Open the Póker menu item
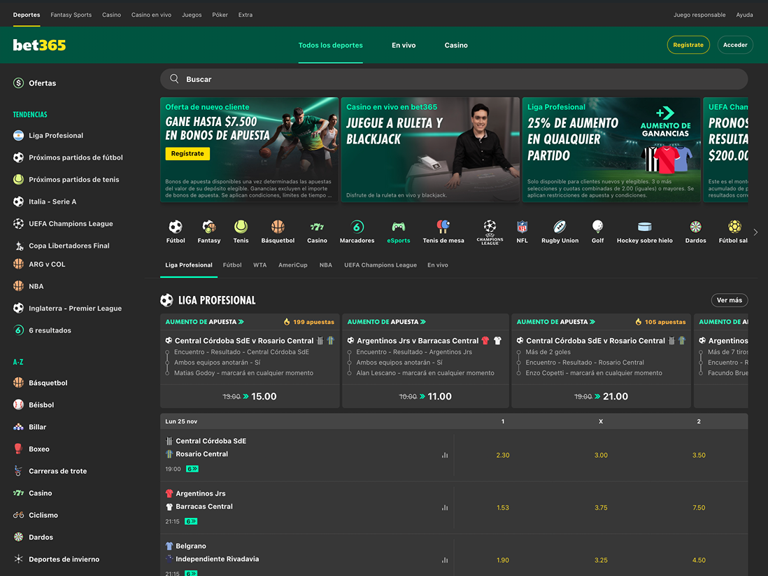Screen dimensions: 768x576 point(220,14)
